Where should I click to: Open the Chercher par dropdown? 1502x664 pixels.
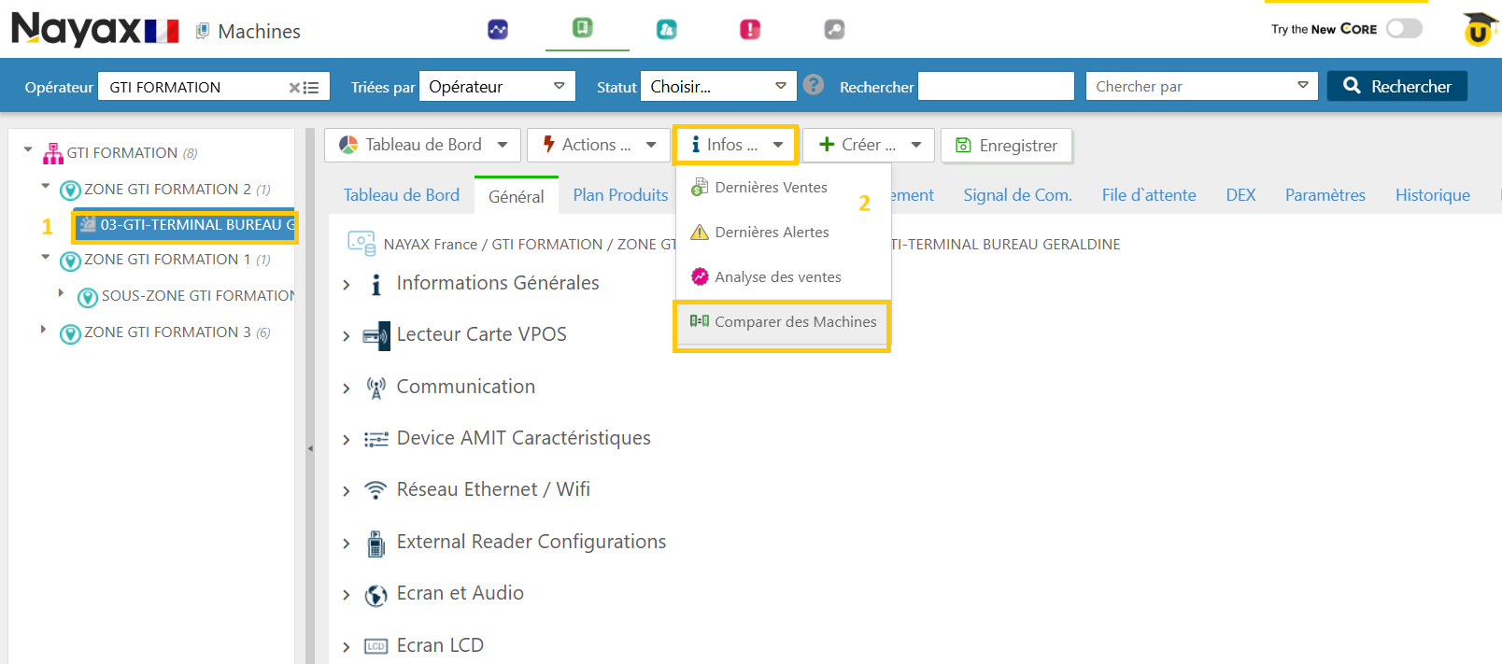point(1201,87)
